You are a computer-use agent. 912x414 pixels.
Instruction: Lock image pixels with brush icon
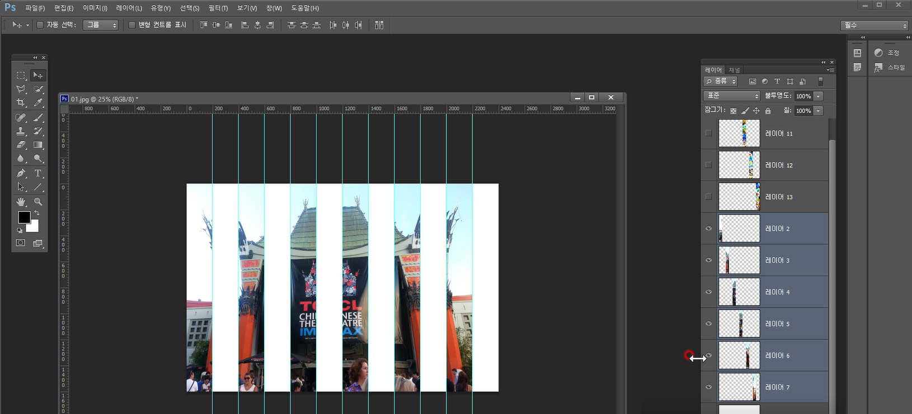[745, 111]
